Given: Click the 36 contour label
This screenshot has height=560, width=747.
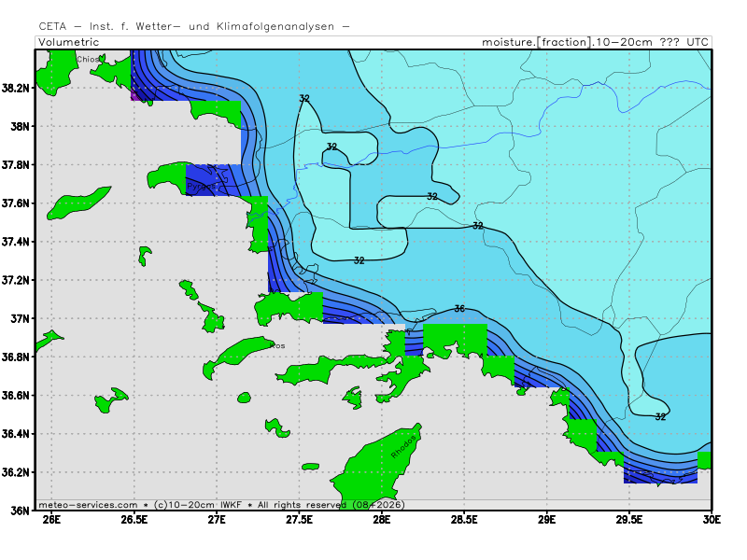Looking at the screenshot, I should coord(459,309).
